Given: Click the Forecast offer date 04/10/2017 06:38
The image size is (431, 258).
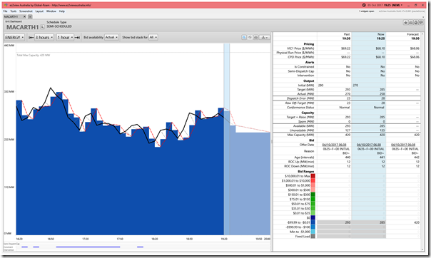Looking at the screenshot, I should pyautogui.click(x=403, y=145).
